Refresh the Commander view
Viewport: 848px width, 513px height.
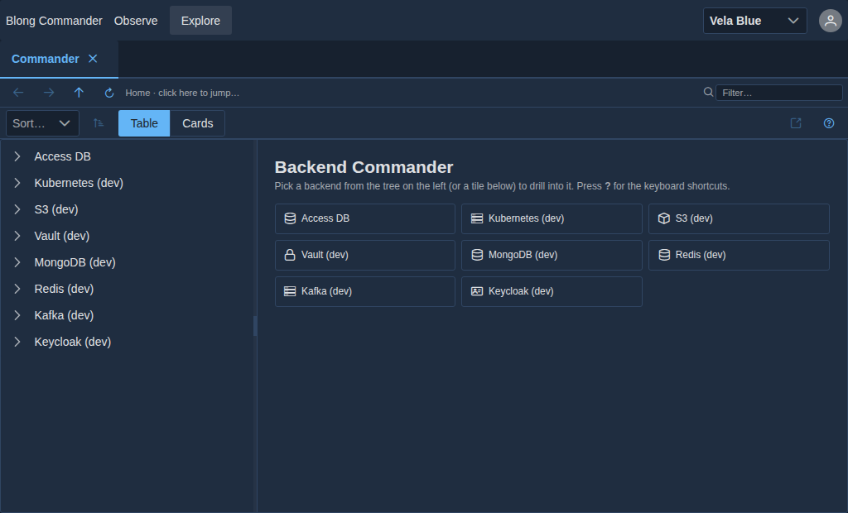coord(109,93)
